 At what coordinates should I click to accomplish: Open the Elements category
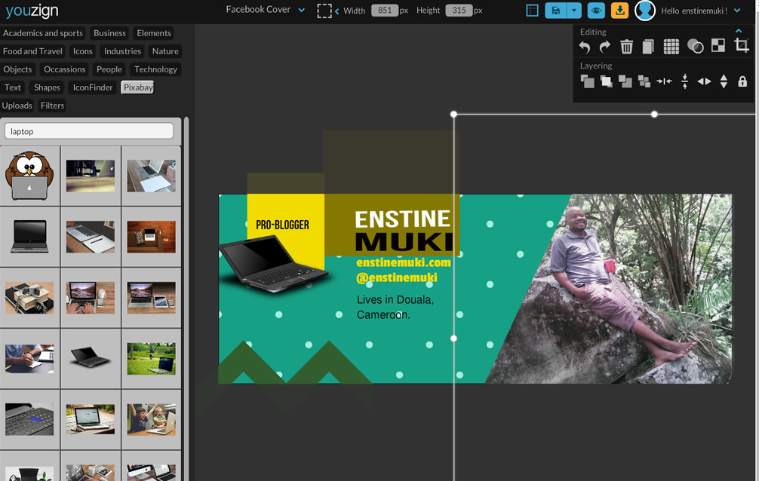[x=153, y=33]
